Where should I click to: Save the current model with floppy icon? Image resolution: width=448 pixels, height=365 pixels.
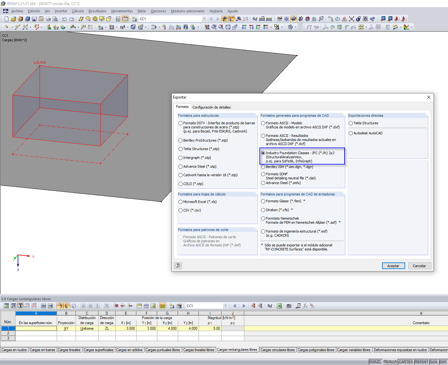click(x=34, y=19)
